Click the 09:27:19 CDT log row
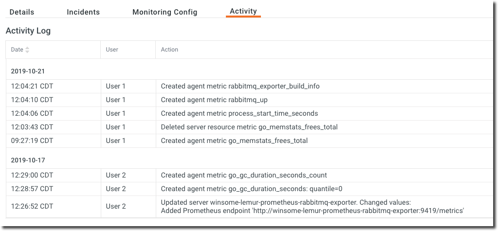The width and height of the screenshot is (498, 231). coord(32,141)
